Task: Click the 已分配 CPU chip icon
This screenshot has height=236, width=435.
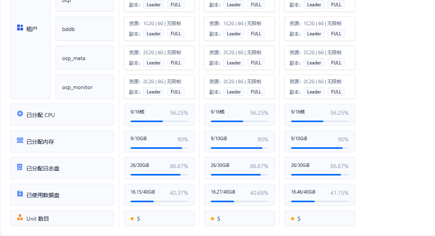Action: click(20, 113)
